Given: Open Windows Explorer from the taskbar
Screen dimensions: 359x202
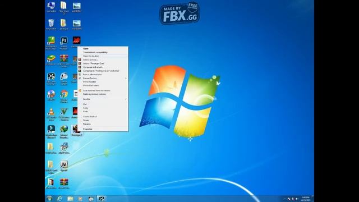Looking at the screenshot, I should 70,199.
